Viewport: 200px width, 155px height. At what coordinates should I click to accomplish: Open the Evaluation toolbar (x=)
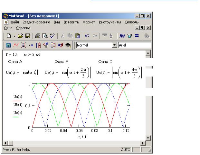[31, 45]
